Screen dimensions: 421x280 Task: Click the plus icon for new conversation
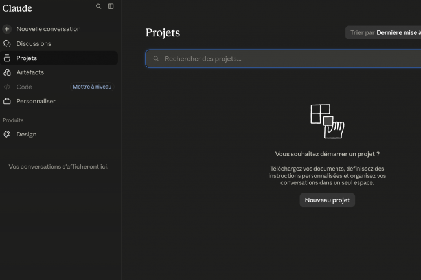[7, 29]
